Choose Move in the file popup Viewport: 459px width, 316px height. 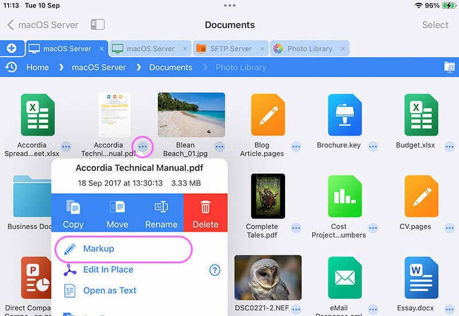pyautogui.click(x=118, y=213)
